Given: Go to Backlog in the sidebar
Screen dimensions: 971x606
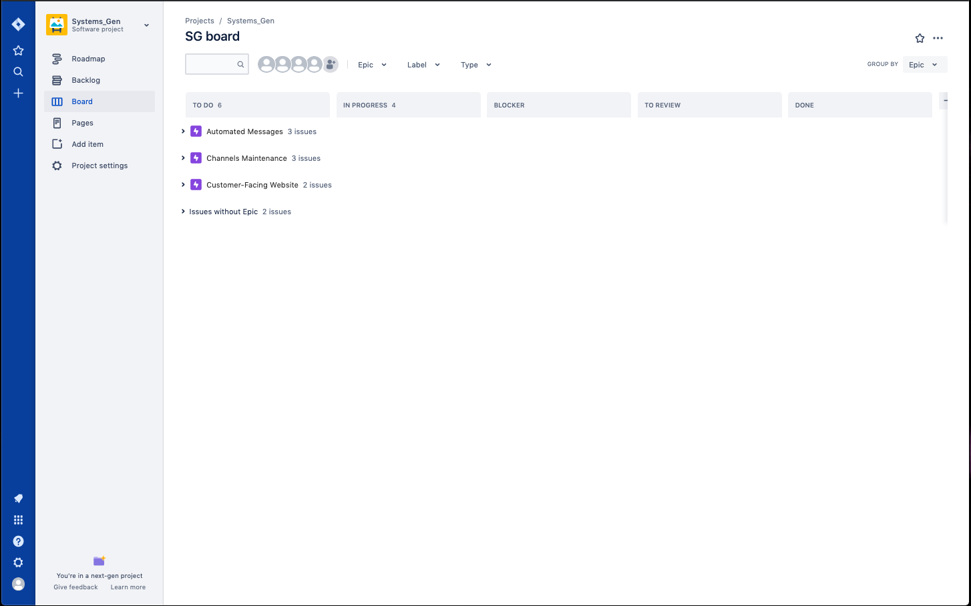Looking at the screenshot, I should tap(100, 80).
